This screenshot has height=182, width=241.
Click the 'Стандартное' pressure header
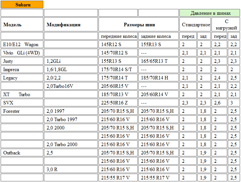[x=195, y=25]
